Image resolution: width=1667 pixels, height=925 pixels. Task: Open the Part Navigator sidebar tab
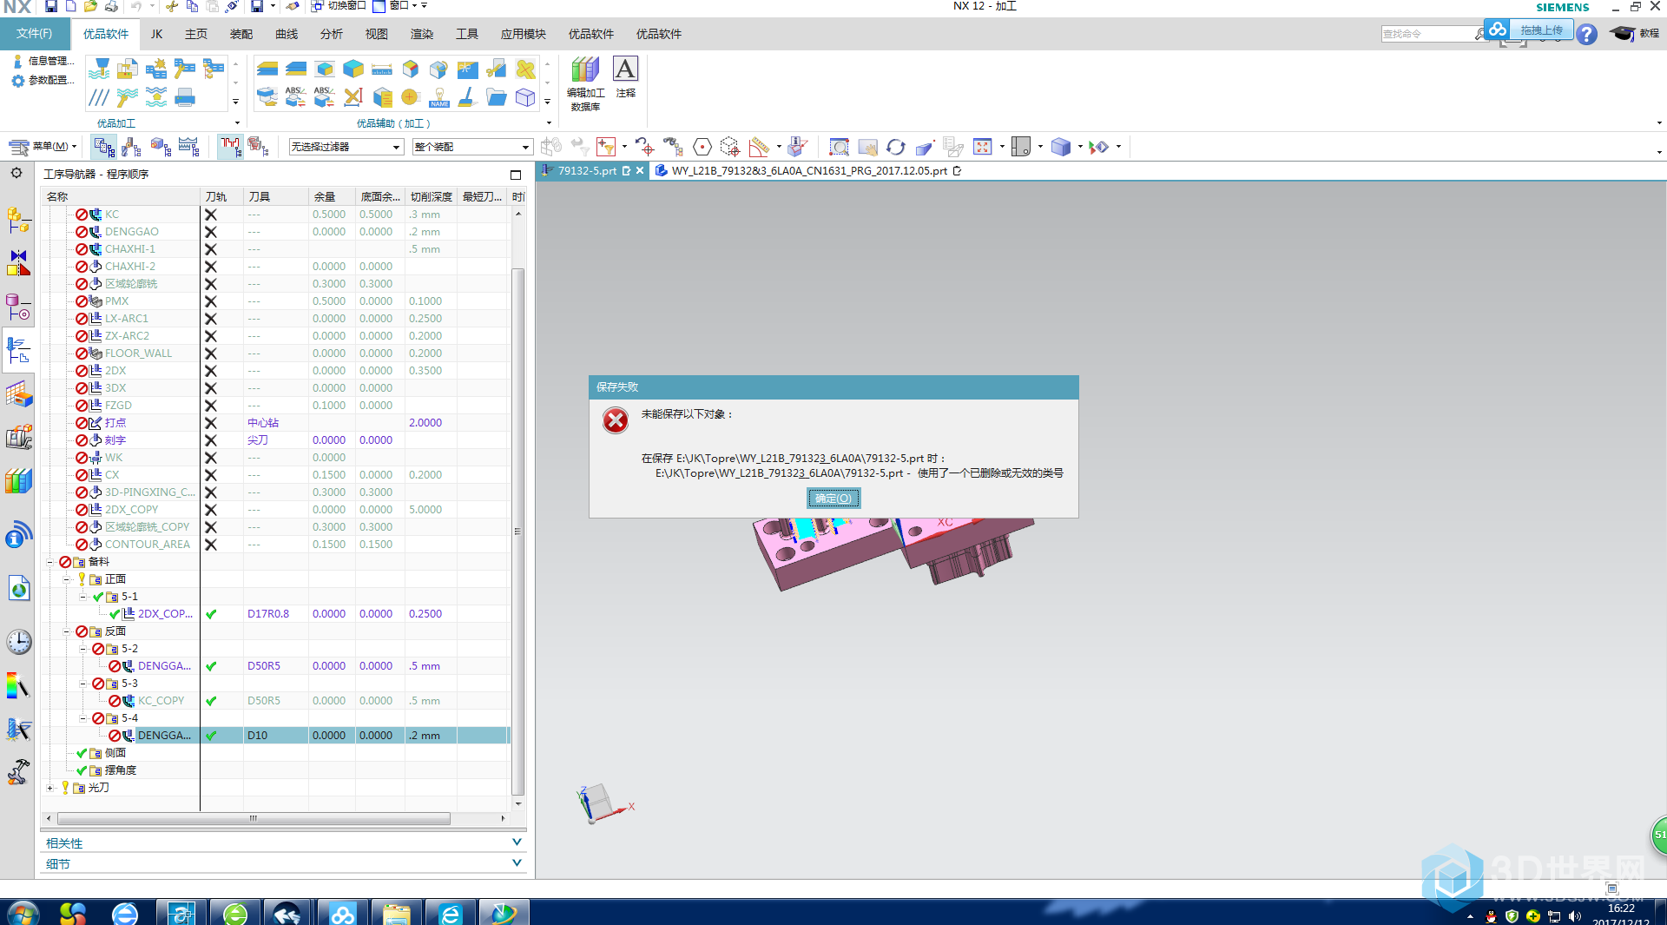point(18,307)
